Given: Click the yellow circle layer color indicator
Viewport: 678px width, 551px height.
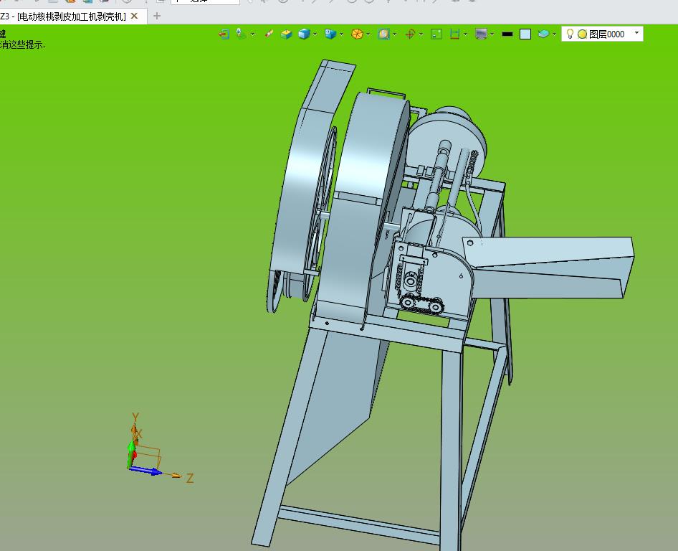Looking at the screenshot, I should [x=583, y=34].
